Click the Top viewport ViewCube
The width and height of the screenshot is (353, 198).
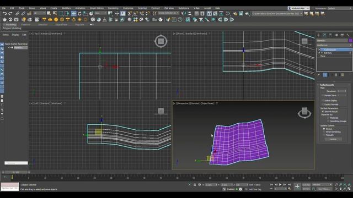(161, 41)
